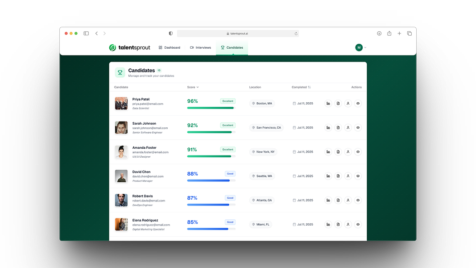Click the talentsprout leaf logo
Screen dimensions: 476x268
(111, 47)
